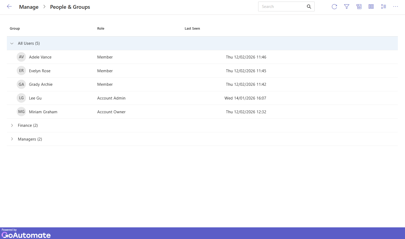The image size is (405, 239).
Task: Click the magnifying glass search icon
Action: coord(309,7)
